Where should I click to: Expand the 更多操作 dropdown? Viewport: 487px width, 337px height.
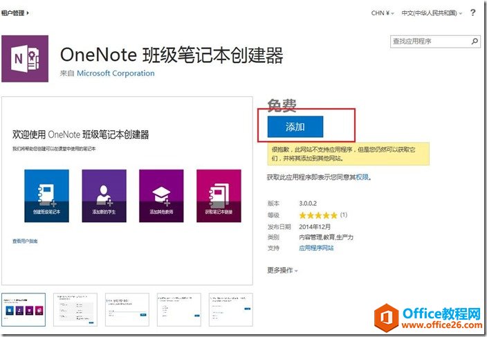click(x=282, y=270)
